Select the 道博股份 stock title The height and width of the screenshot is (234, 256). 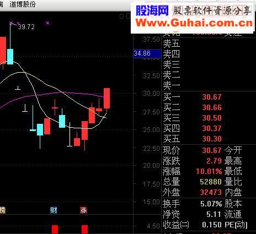click(x=23, y=4)
